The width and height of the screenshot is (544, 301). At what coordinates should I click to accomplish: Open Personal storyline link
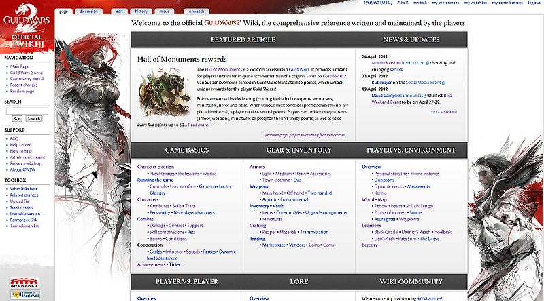[390, 174]
